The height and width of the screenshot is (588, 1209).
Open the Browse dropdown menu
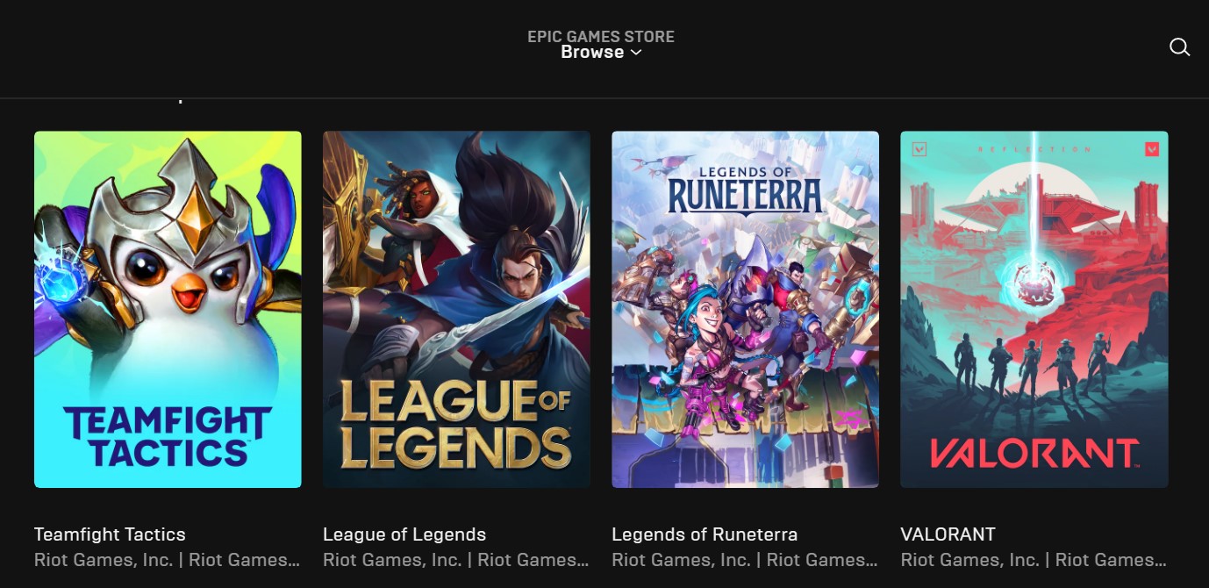[x=601, y=52]
